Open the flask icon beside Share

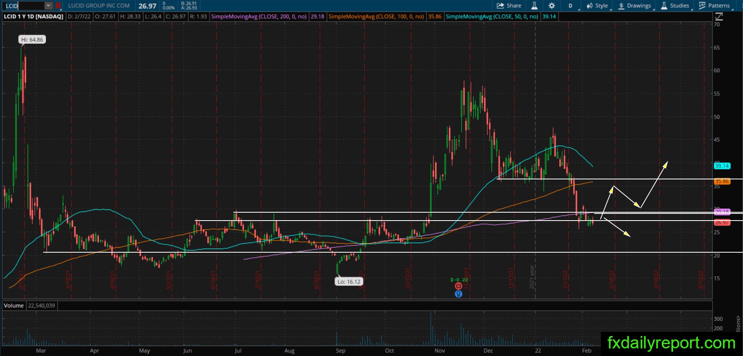coord(534,6)
